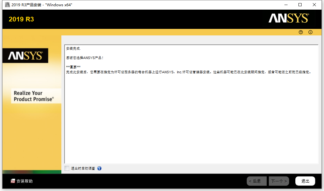Click the 2019 R3 version heading

point(21,19)
